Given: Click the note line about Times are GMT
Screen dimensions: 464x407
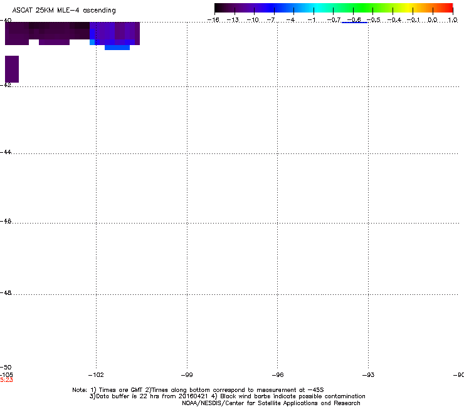Looking at the screenshot, I should [198, 390].
